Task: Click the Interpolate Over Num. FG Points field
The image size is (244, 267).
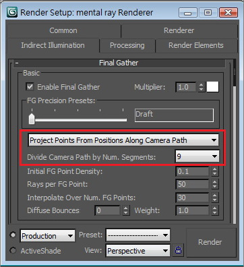Action: (x=192, y=198)
